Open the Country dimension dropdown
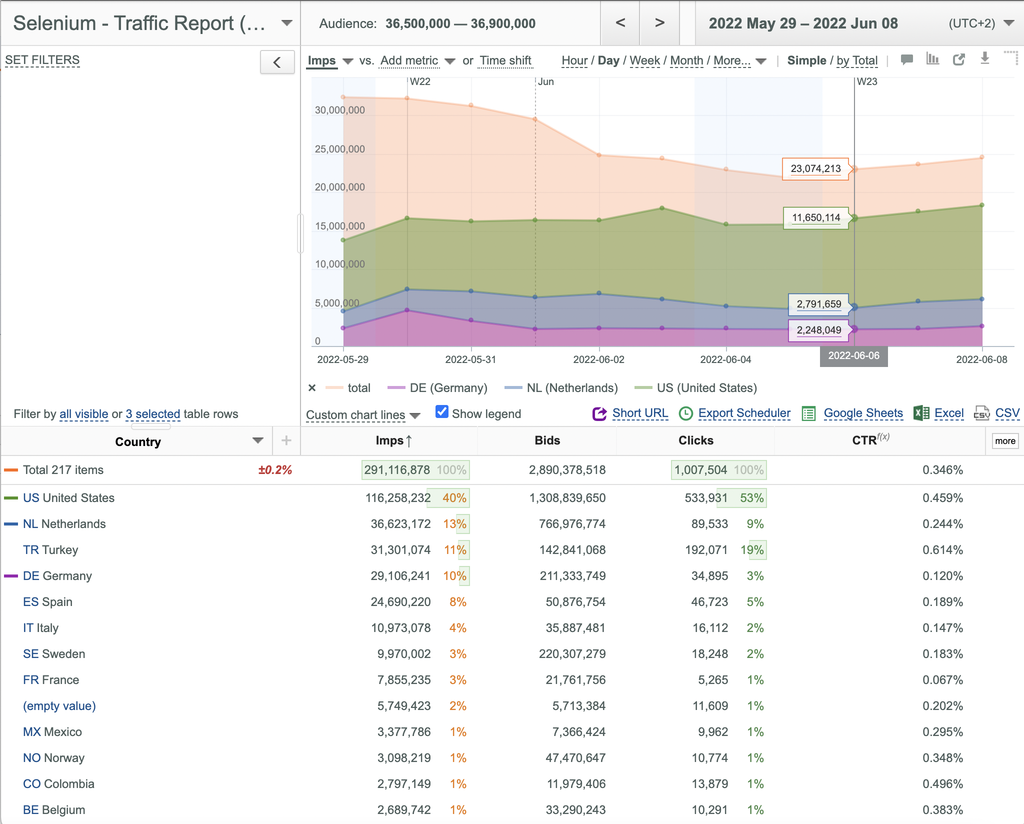1024x824 pixels. coord(257,440)
